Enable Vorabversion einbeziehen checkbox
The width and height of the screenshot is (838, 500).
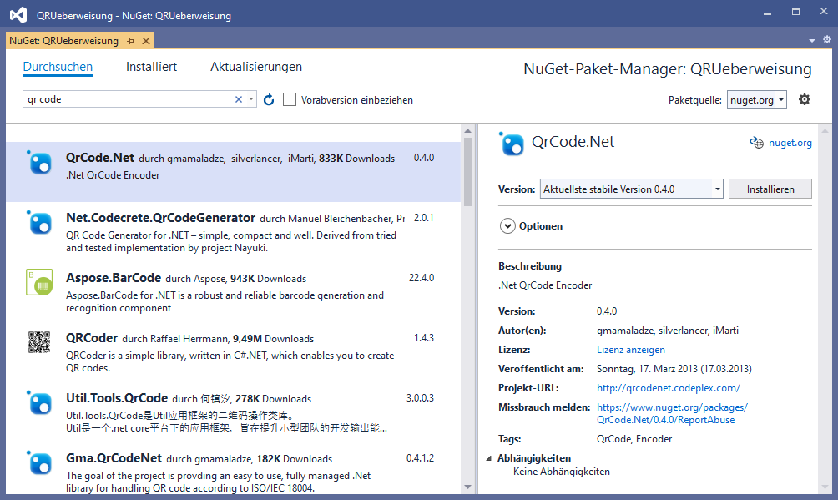coord(290,99)
